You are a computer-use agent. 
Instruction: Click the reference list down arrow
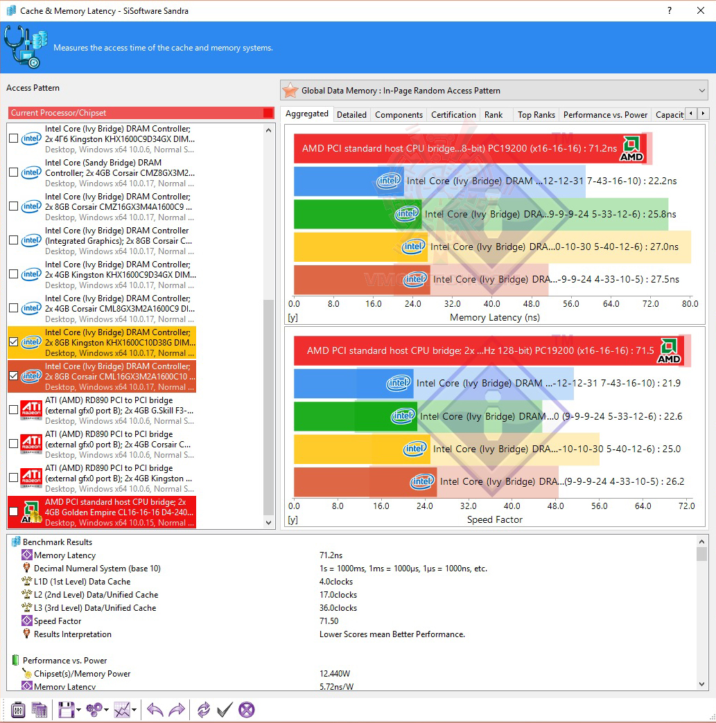(x=269, y=522)
